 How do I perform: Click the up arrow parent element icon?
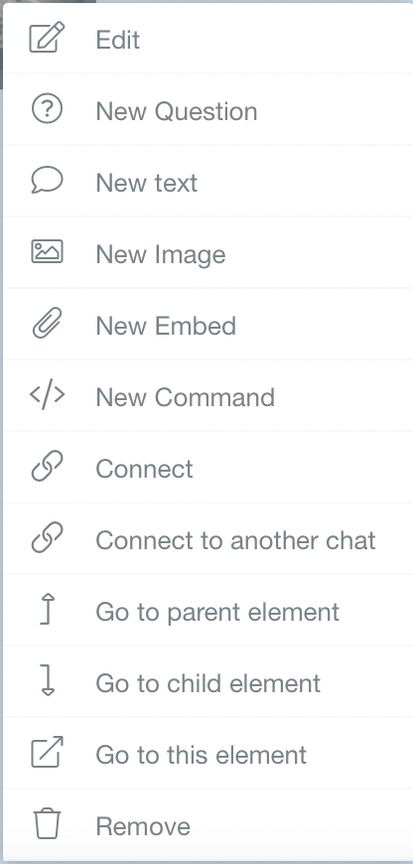48,609
